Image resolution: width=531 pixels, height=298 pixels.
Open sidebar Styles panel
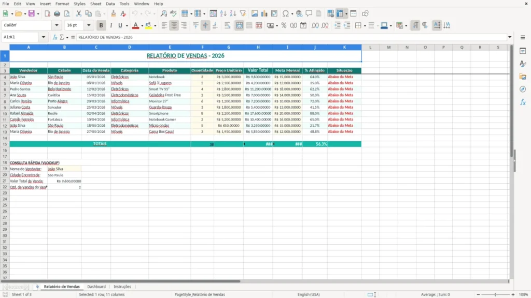coord(523,64)
